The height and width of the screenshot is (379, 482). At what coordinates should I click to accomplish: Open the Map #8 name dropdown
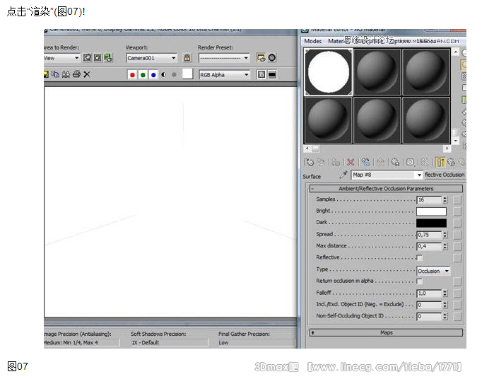(x=387, y=175)
